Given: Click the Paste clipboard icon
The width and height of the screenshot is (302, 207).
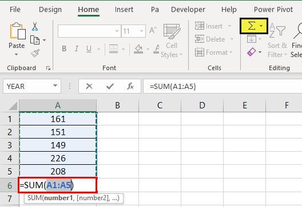Looking at the screenshot, I should coord(18,31).
